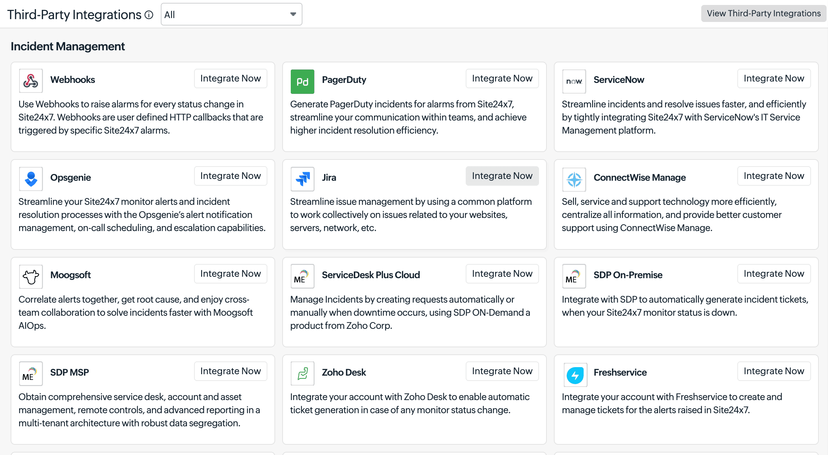Click the Webhooks description text

click(x=141, y=117)
